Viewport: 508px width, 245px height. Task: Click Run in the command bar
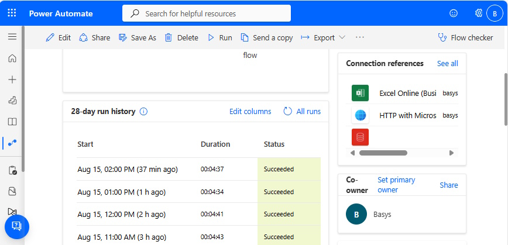pyautogui.click(x=219, y=38)
